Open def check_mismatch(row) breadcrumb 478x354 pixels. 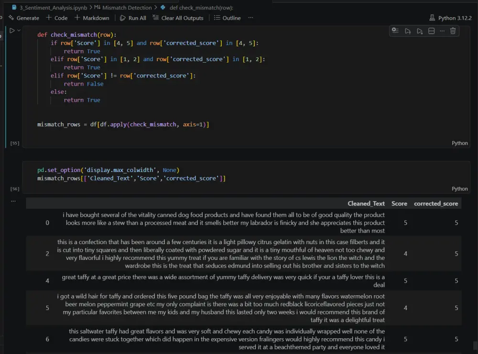(201, 8)
